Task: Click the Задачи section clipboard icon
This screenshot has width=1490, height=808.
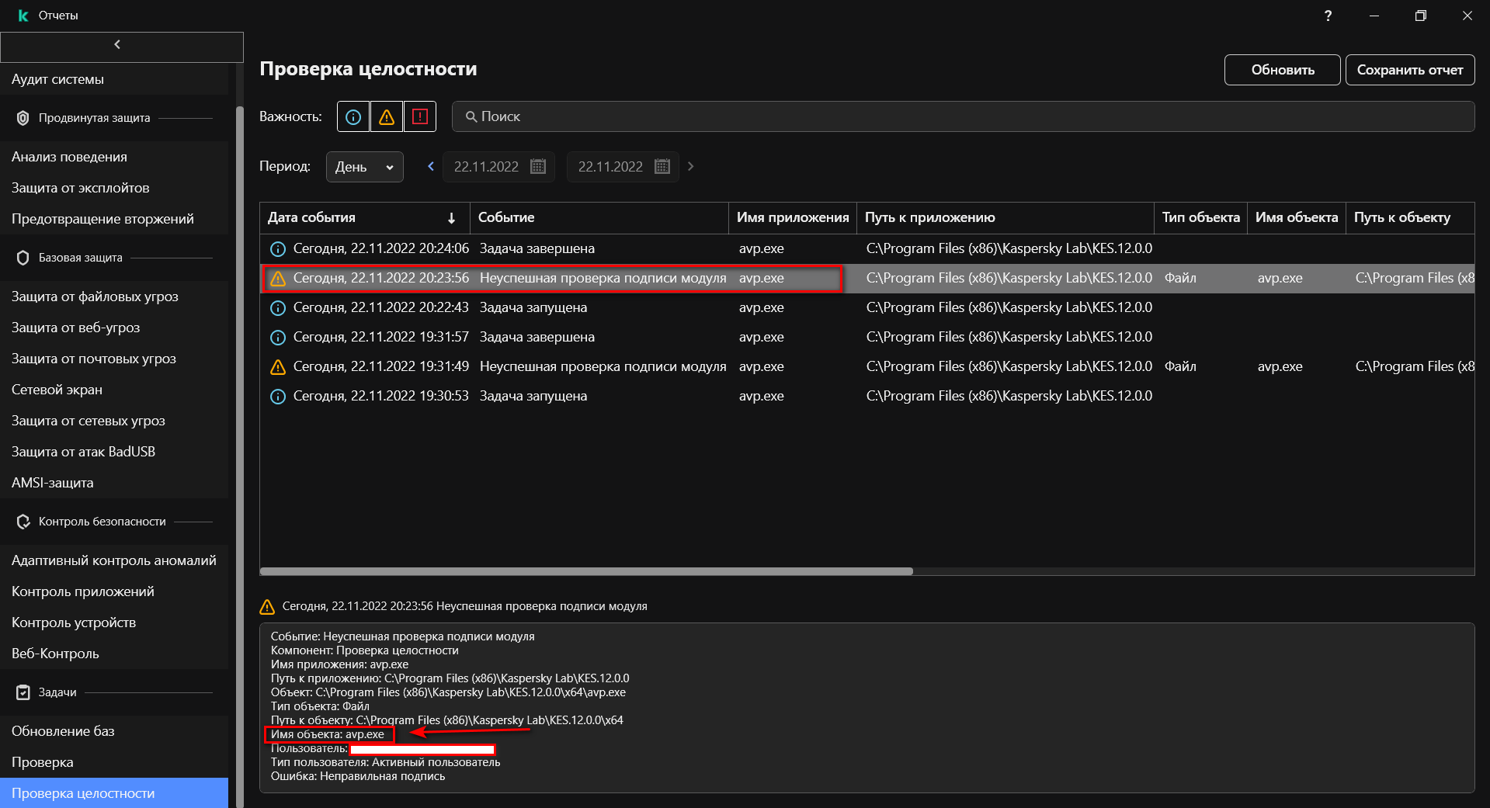Action: [23, 692]
